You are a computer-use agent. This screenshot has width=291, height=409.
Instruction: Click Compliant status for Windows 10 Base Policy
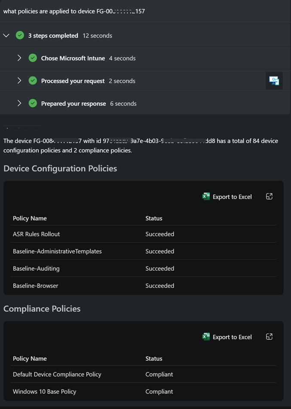159,391
